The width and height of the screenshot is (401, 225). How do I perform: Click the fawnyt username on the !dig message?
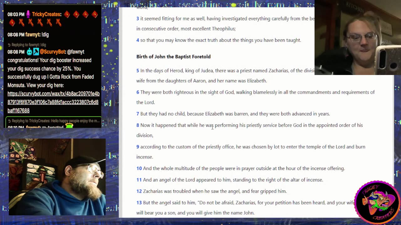click(x=32, y=35)
